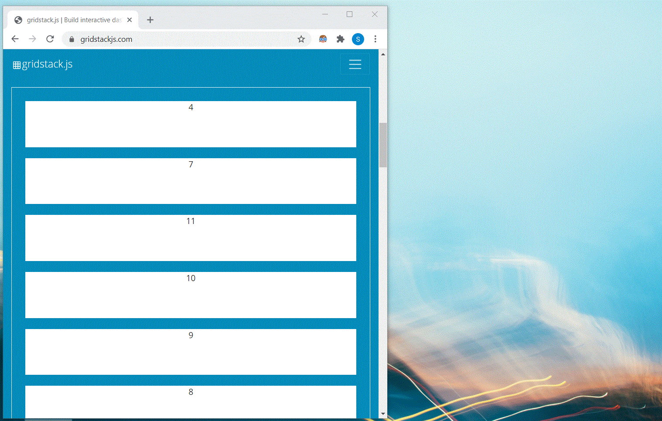The image size is (662, 421).
Task: Click the scrollbar up arrow
Action: (383, 54)
